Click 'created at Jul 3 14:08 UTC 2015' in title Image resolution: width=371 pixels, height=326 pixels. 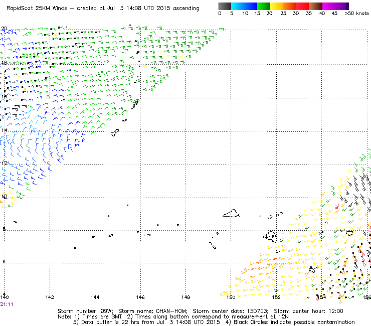click(x=123, y=9)
